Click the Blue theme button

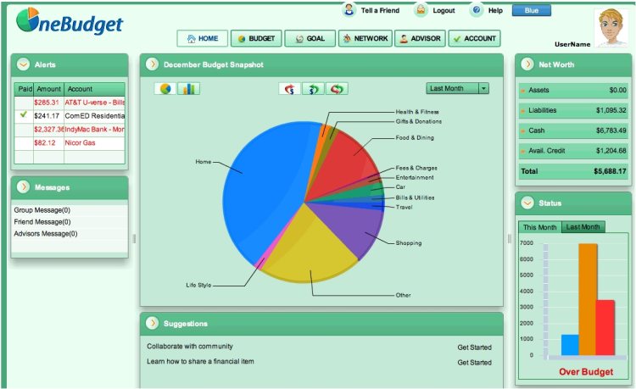point(532,10)
